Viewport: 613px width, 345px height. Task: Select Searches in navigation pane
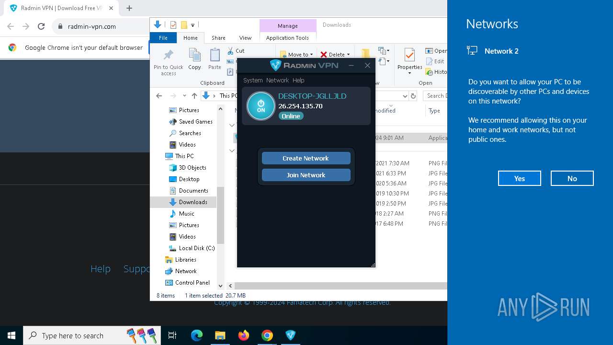coord(190,133)
